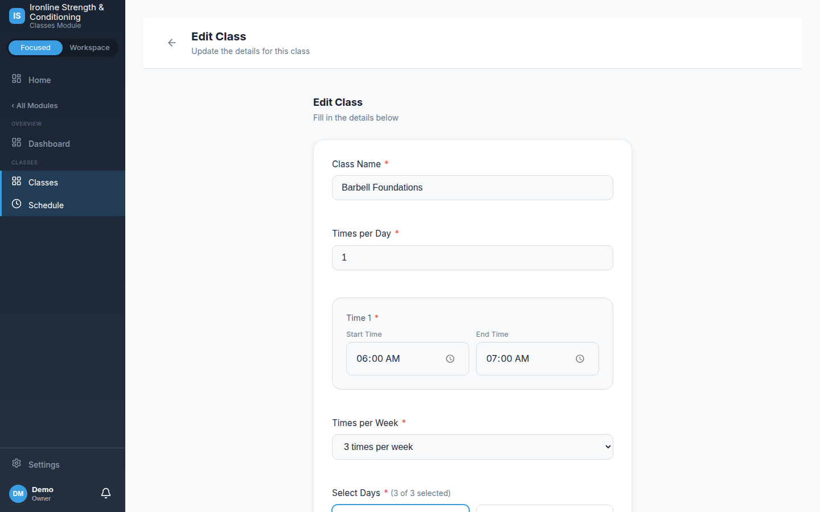Click the Classes sidebar icon

point(17,181)
